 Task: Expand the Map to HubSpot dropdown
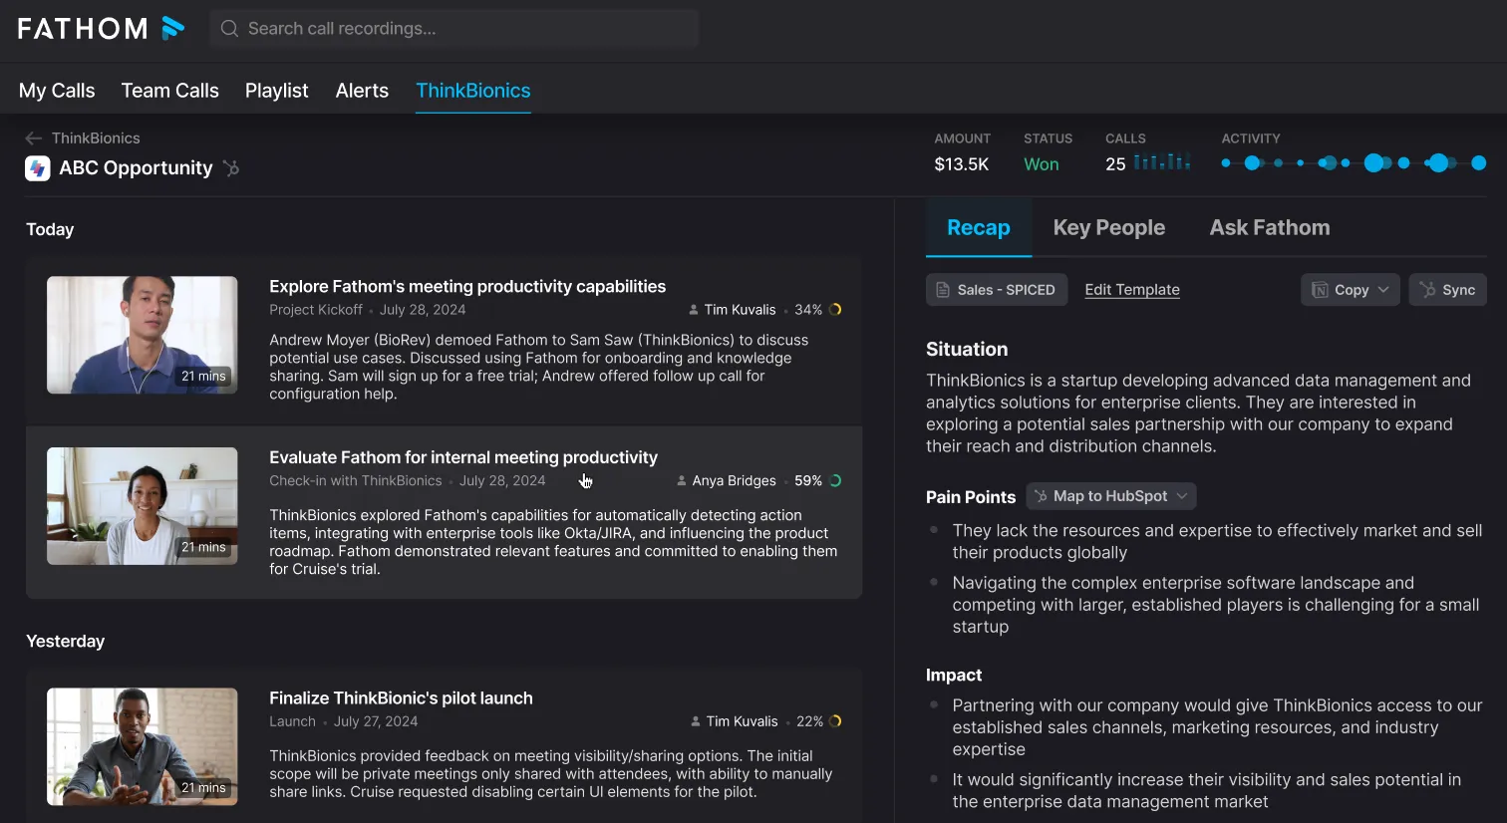click(x=1111, y=496)
